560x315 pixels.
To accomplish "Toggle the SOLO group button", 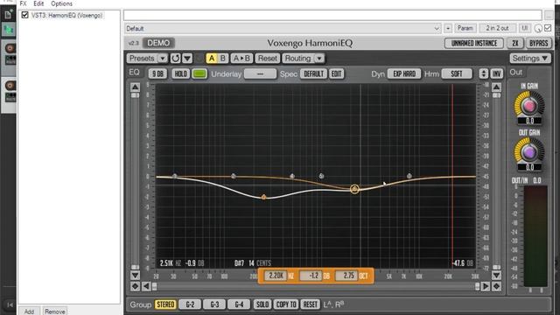I will pyautogui.click(x=262, y=304).
